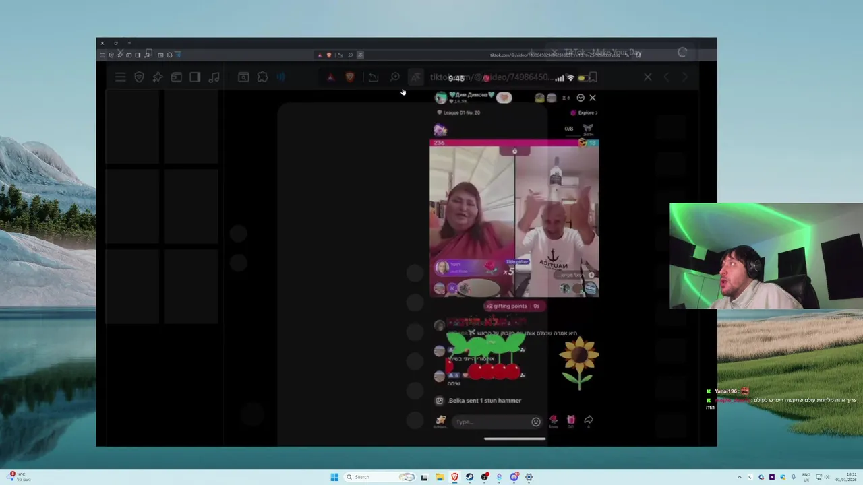Click the 0/8 counter
The height and width of the screenshot is (485, 863).
click(569, 129)
